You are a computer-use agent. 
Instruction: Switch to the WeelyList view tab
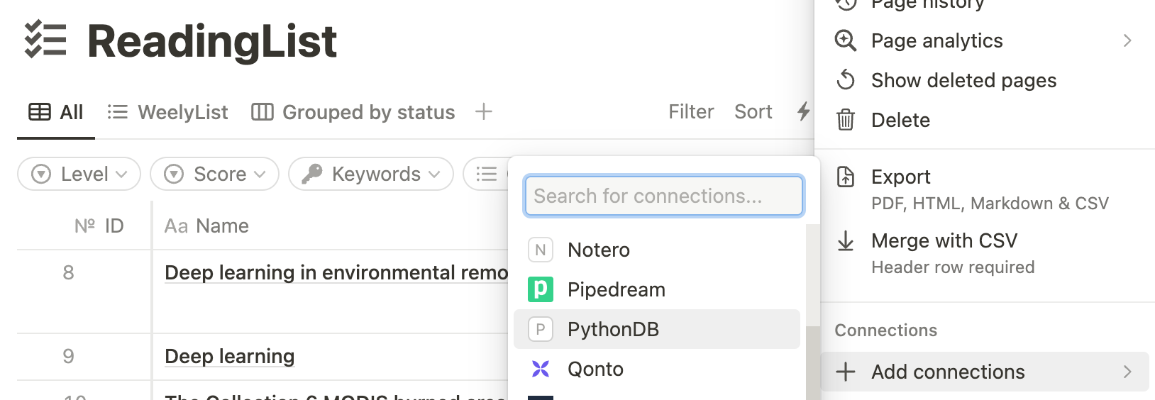pos(167,112)
